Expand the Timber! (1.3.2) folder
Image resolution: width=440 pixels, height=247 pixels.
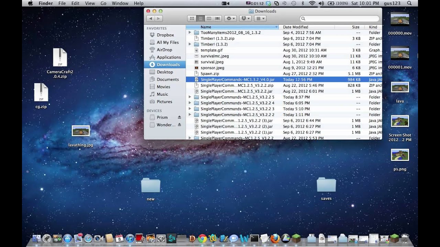click(190, 44)
